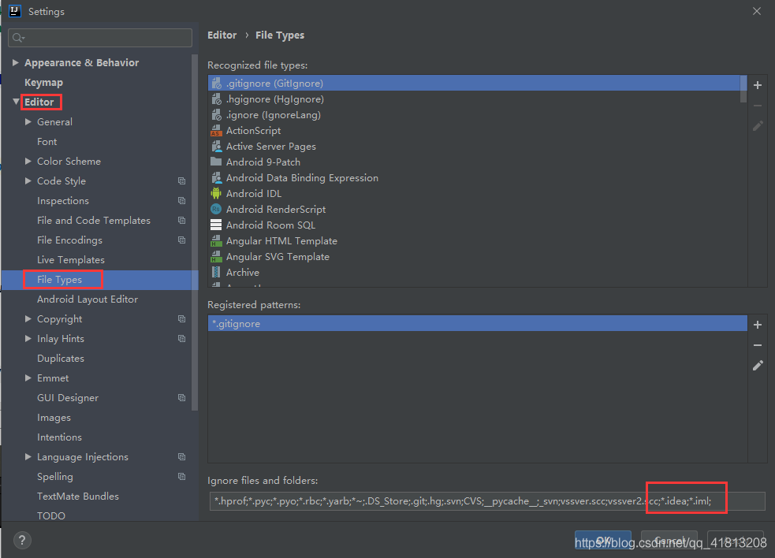Open the Images settings page

coord(54,418)
